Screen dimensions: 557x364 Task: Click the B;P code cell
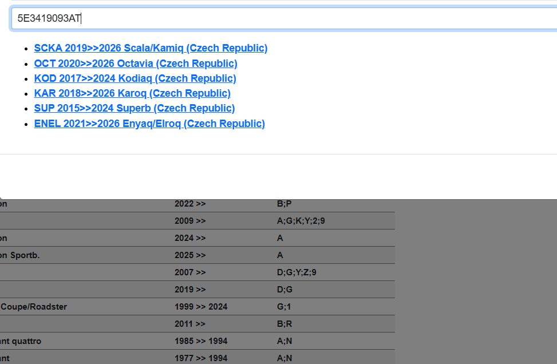click(285, 204)
